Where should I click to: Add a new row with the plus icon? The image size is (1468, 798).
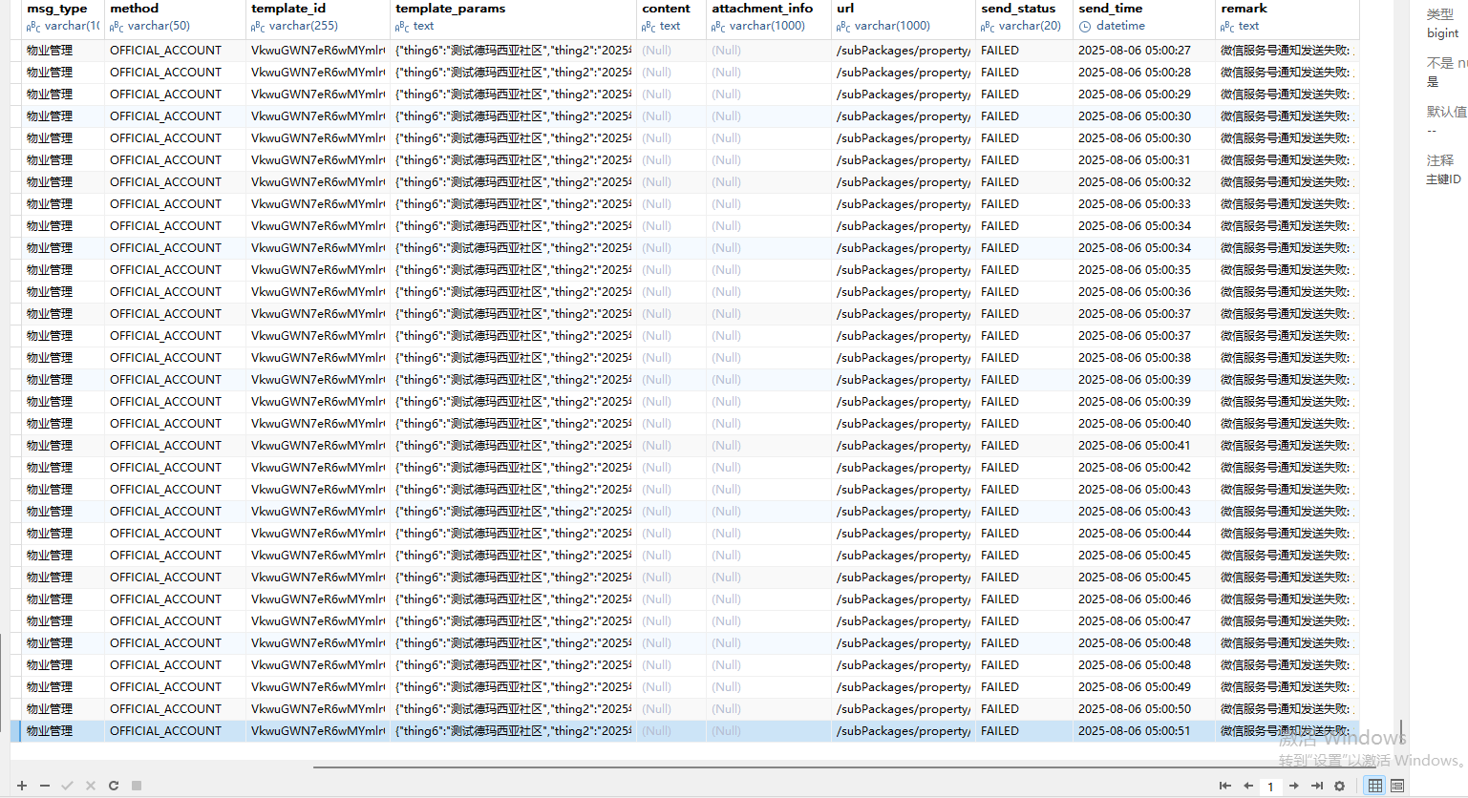pos(21,786)
